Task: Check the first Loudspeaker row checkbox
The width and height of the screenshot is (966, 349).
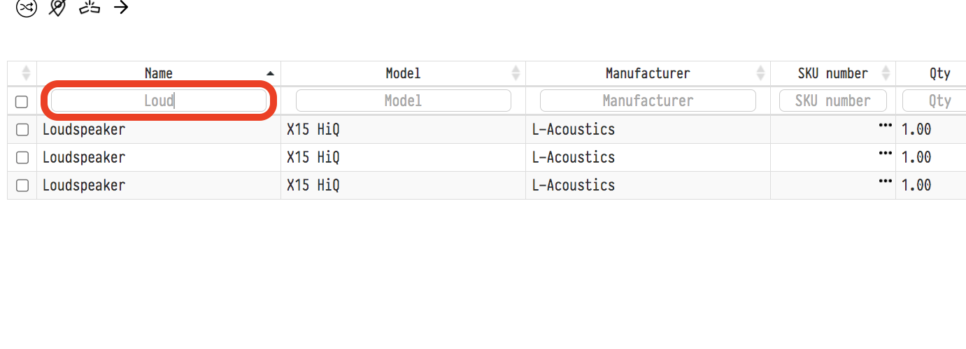Action: click(22, 130)
